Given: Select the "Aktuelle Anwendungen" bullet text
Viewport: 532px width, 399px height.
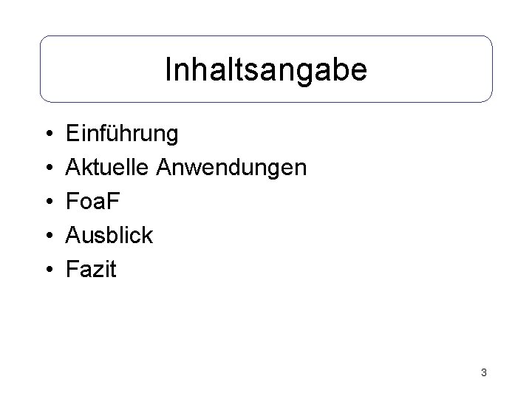Looking at the screenshot, I should pyautogui.click(x=186, y=167).
